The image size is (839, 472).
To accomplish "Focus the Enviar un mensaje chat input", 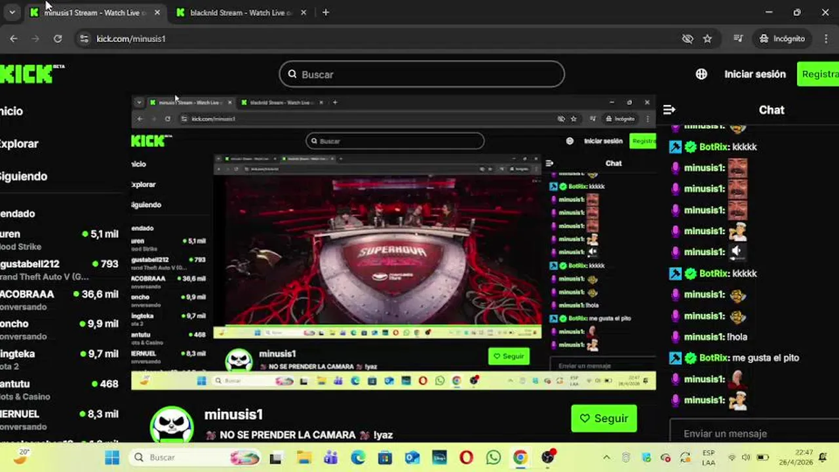I will tap(754, 433).
